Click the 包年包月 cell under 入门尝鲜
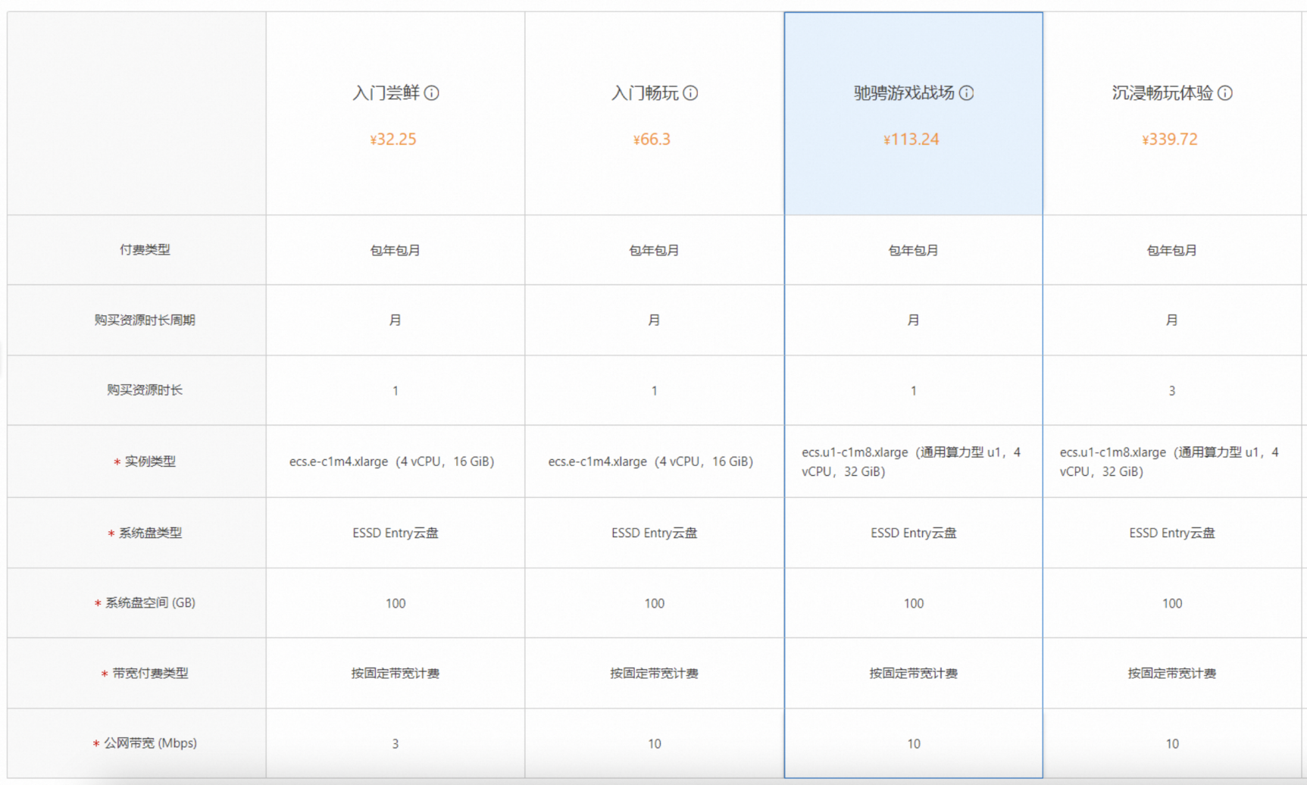The width and height of the screenshot is (1307, 785). (394, 250)
